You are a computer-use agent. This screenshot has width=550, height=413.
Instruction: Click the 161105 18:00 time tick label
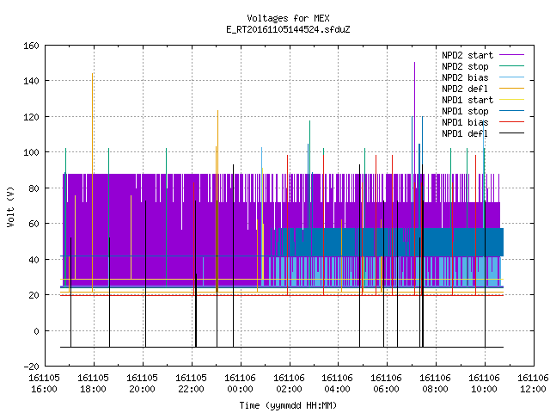point(94,384)
